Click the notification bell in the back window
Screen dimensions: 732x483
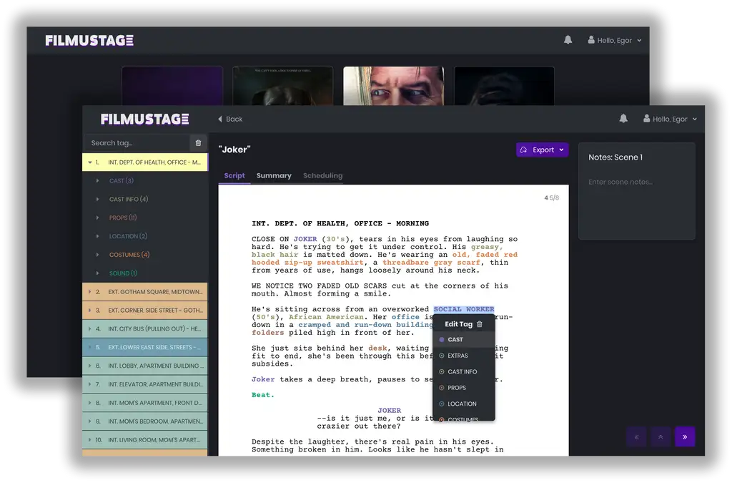click(568, 39)
